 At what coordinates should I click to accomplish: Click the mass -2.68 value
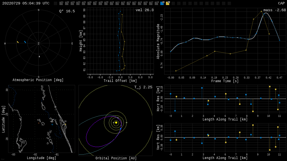pyautogui.click(x=275, y=10)
